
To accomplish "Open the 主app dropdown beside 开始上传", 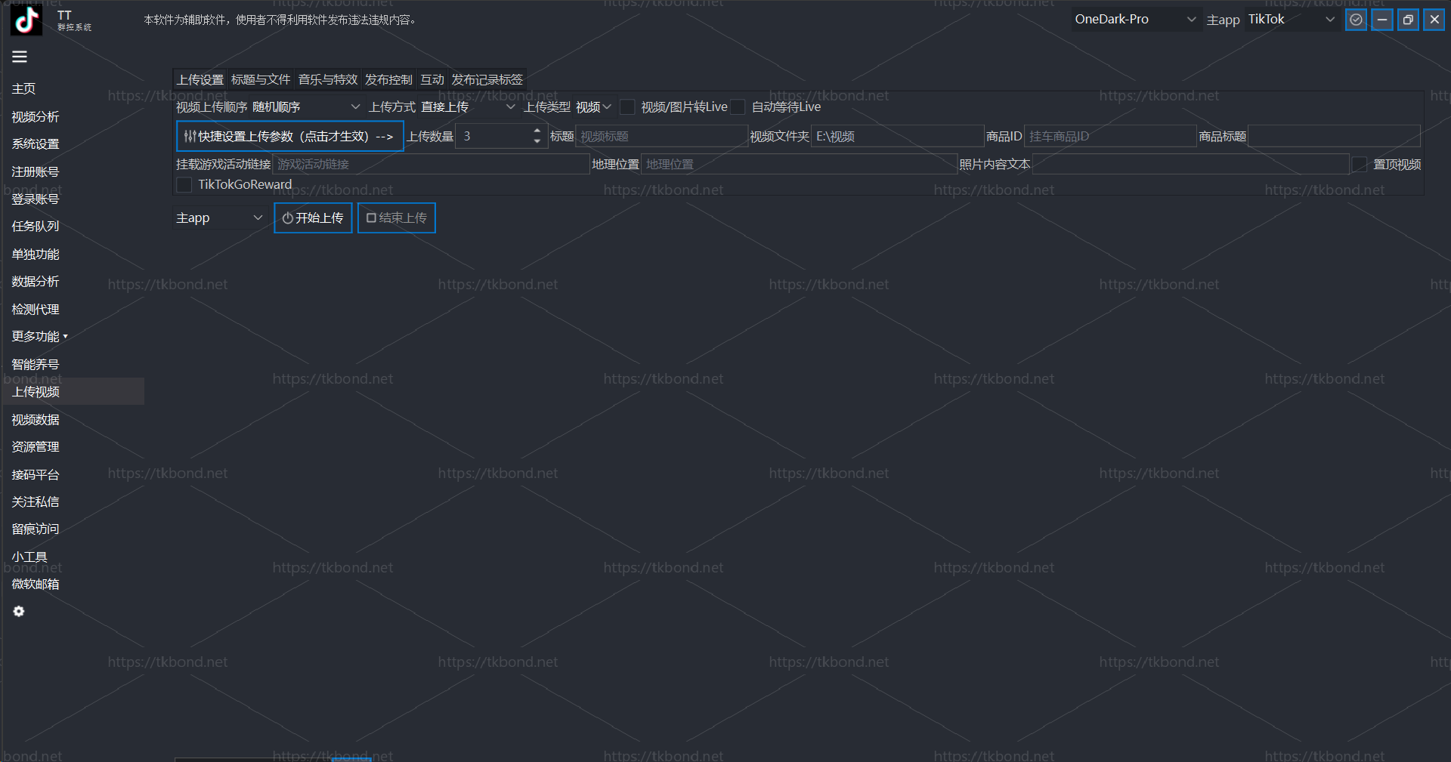I will coord(220,218).
